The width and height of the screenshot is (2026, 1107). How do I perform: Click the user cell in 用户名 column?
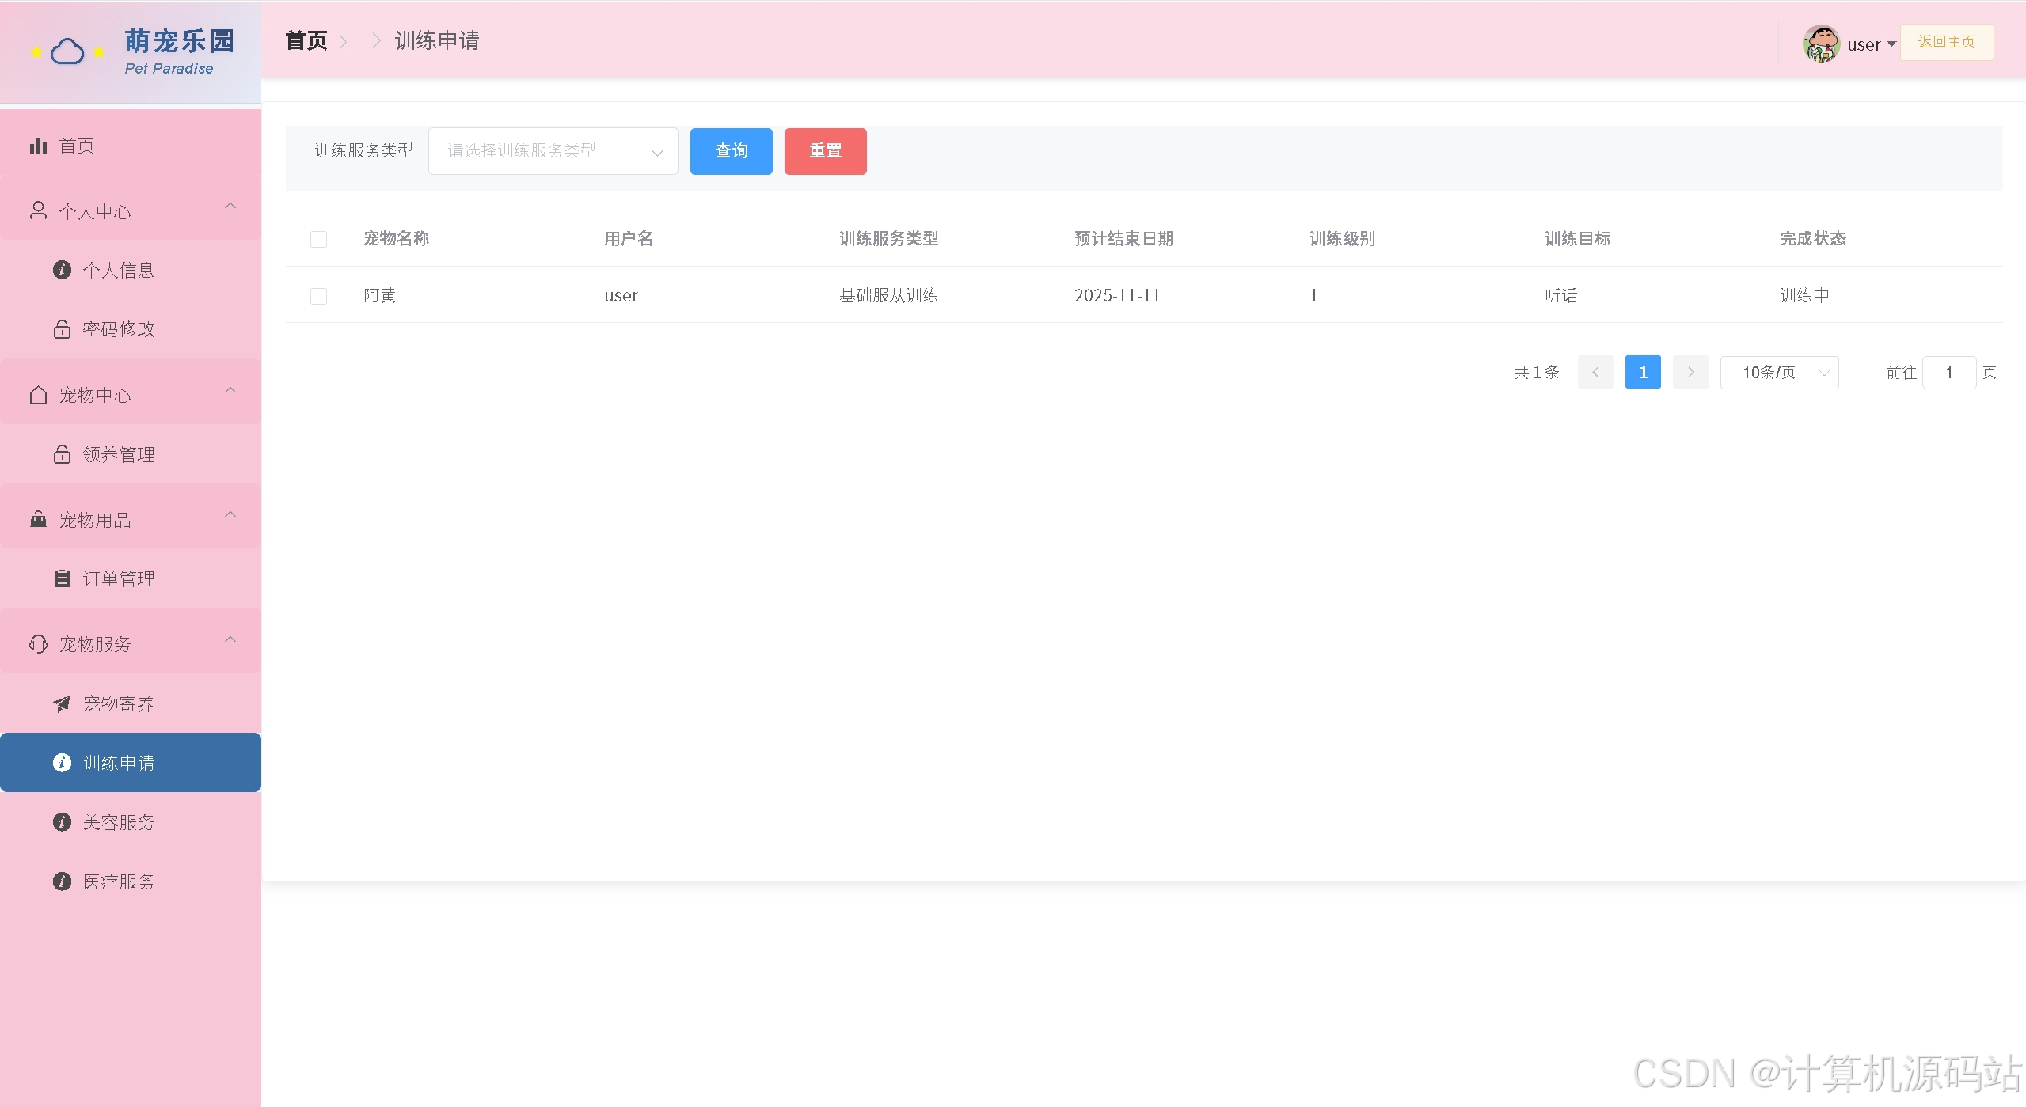(621, 295)
